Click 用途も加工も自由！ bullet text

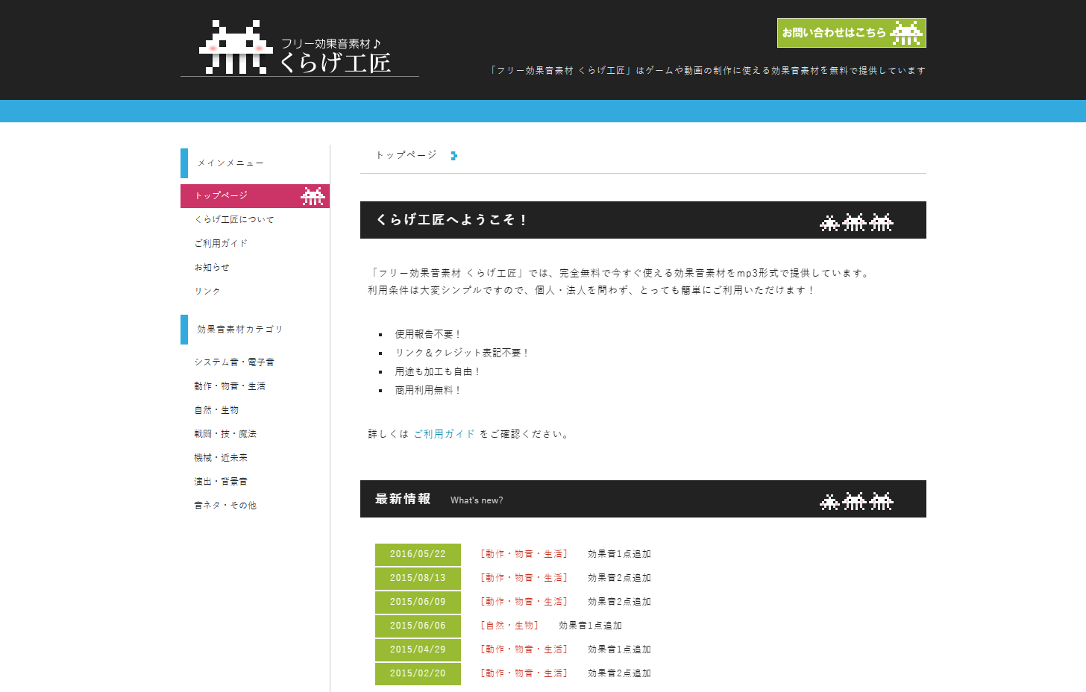point(438,371)
